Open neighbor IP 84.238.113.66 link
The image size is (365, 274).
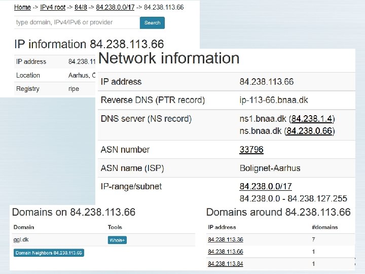[225, 252]
